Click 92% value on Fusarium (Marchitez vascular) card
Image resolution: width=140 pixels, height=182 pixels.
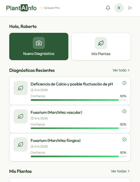tap(123, 124)
